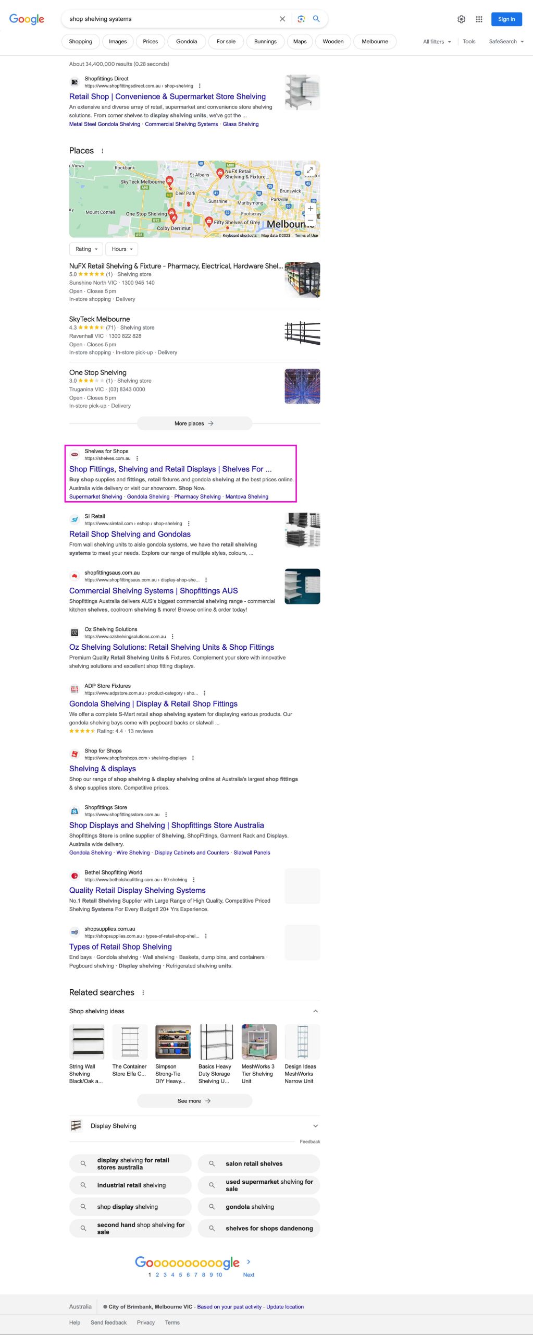Select the Maps filter tab

[300, 42]
